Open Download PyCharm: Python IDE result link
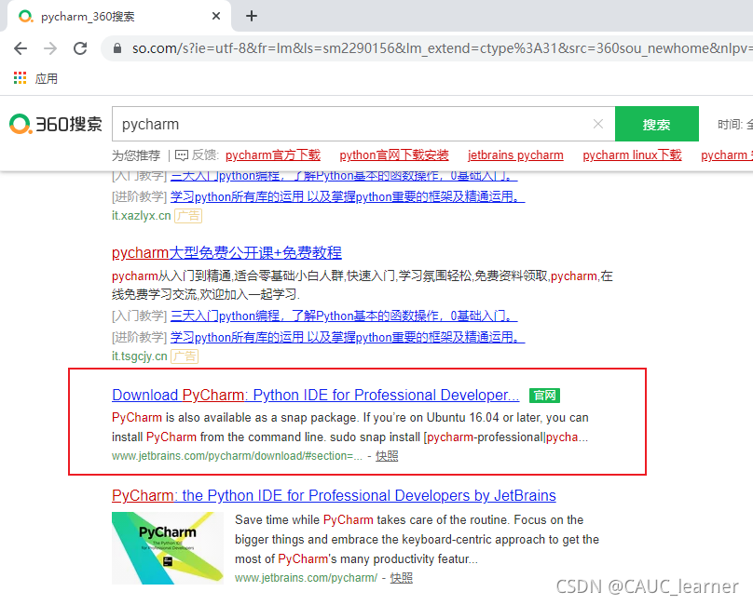The height and width of the screenshot is (605, 753). [x=316, y=395]
